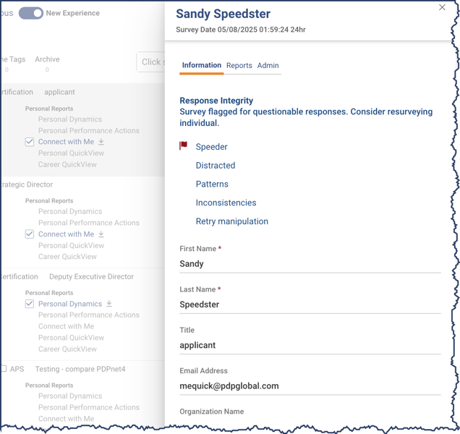Click Career QuickView under Deputy Executive Director
The height and width of the screenshot is (434, 460).
click(x=67, y=349)
